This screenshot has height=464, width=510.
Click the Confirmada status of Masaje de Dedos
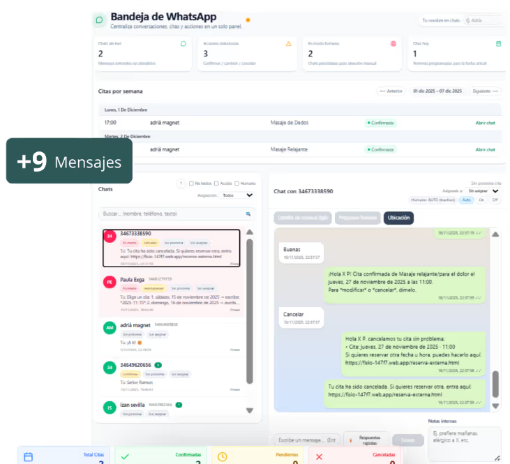click(x=380, y=123)
